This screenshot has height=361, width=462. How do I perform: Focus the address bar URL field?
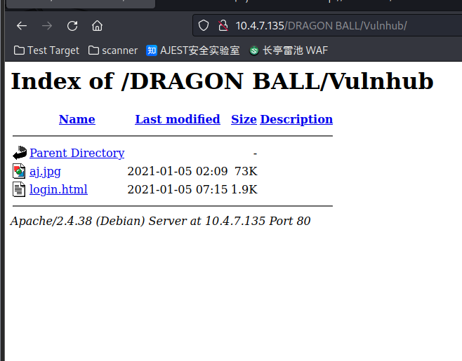pyautogui.click(x=327, y=26)
